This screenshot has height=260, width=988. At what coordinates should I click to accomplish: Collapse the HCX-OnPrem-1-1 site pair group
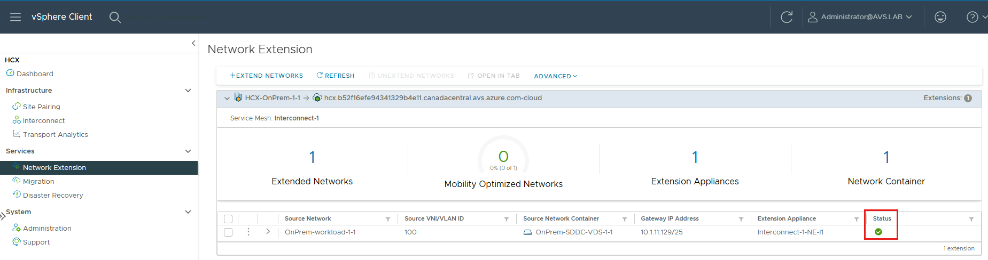(227, 98)
